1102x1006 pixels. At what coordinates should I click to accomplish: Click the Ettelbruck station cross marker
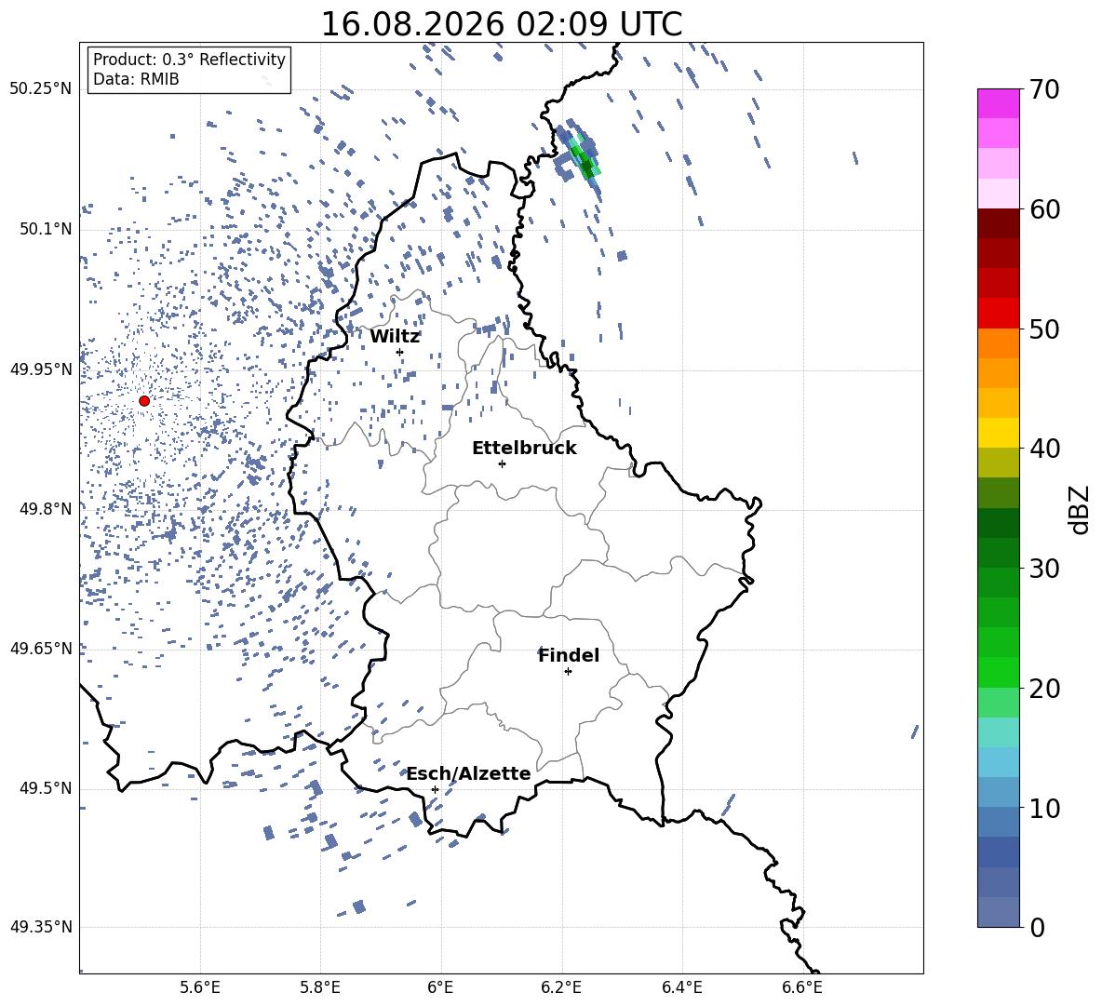coord(502,463)
